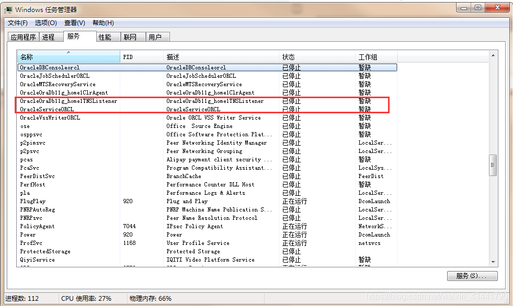Click the IPsec Policy Agent description
Viewport: 513px width, 306px height.
(x=195, y=226)
